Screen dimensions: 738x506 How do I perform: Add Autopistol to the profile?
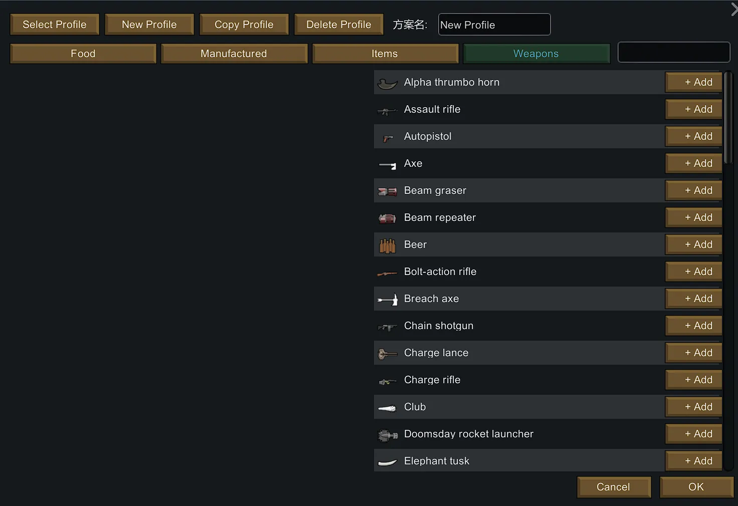click(693, 136)
